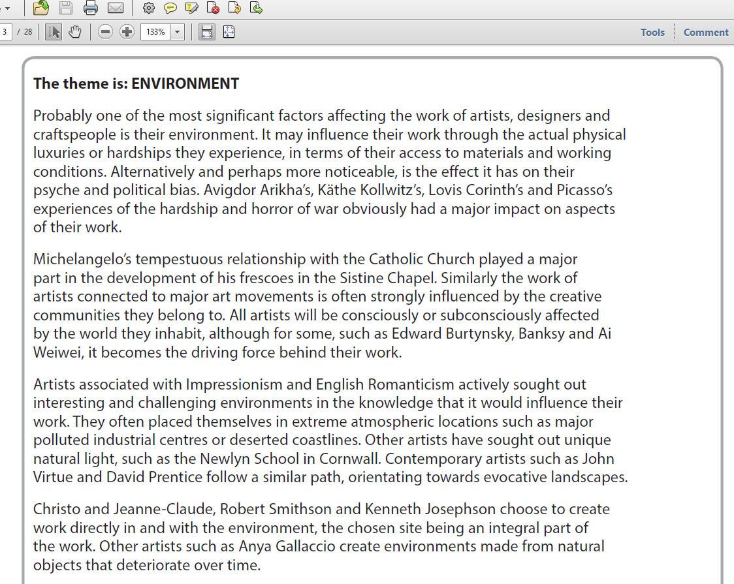Open the Tools pane

click(652, 32)
